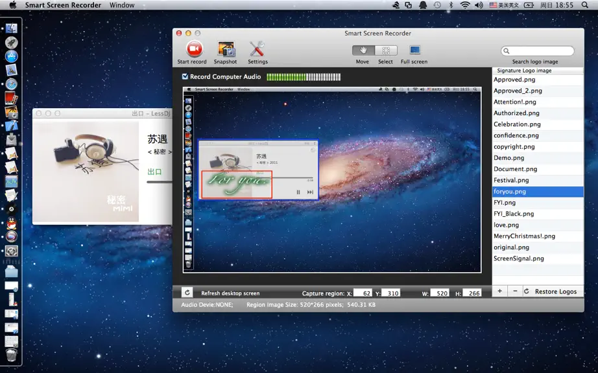598x373 pixels.
Task: Click Restore Logos button
Action: coord(552,291)
